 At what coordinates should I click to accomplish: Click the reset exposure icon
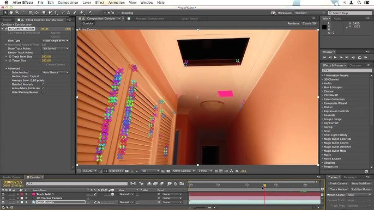click(237, 171)
